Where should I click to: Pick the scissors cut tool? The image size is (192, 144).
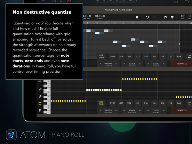point(40,110)
